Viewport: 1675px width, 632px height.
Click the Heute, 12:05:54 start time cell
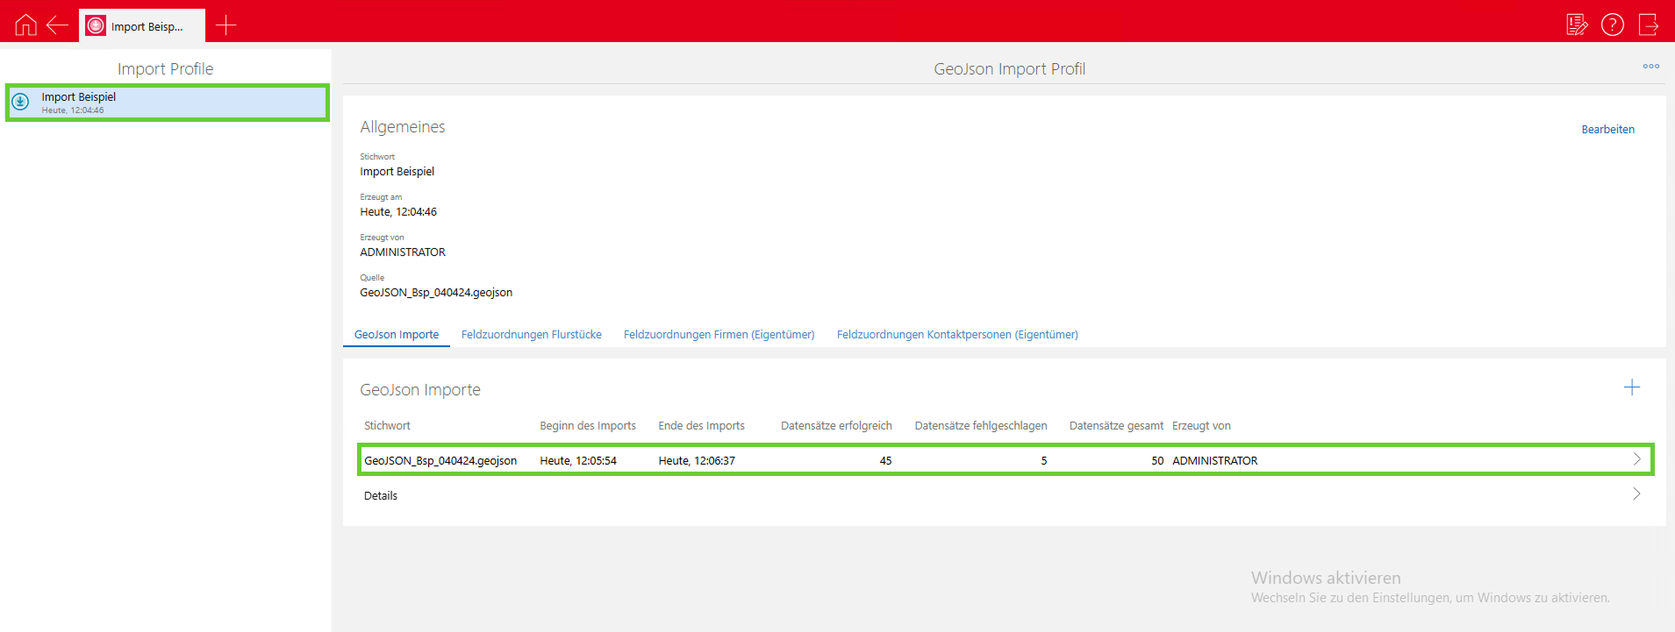pos(578,461)
